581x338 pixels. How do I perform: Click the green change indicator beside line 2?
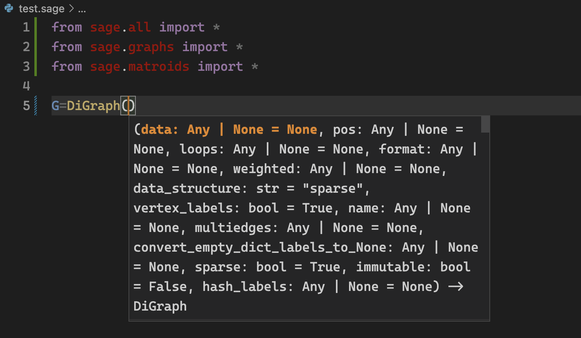(x=36, y=47)
